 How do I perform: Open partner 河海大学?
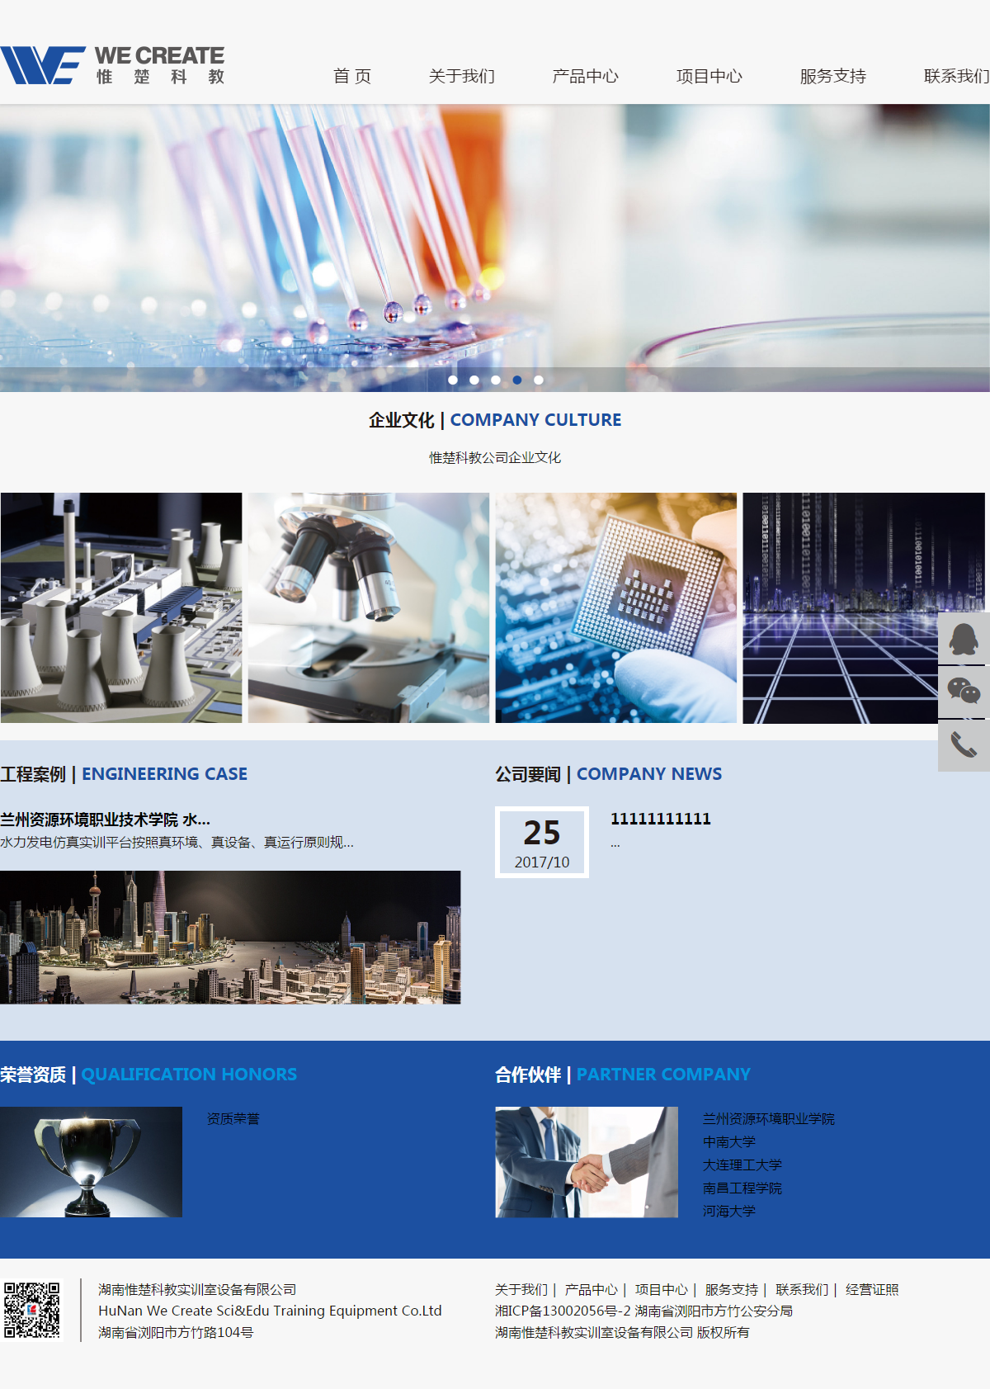[729, 1212]
